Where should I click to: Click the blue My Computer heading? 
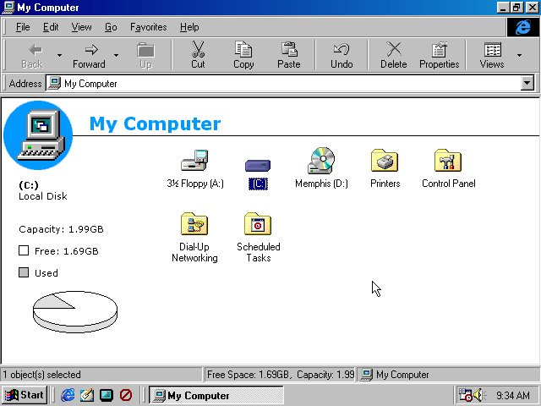[x=155, y=123]
